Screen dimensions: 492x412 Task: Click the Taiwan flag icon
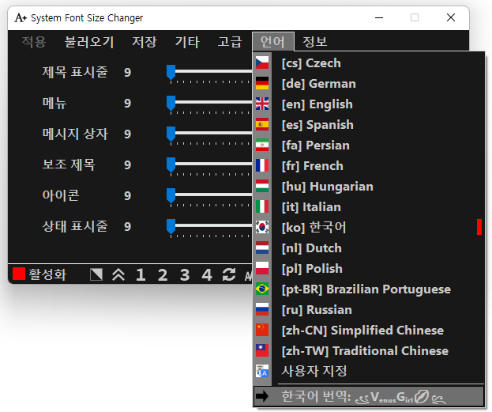[x=262, y=351]
